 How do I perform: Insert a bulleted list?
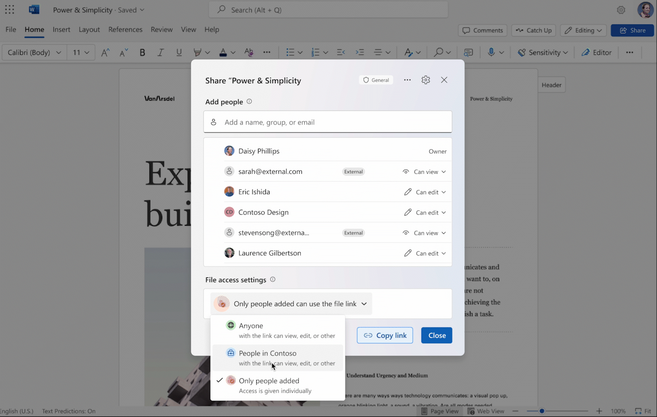tap(290, 53)
